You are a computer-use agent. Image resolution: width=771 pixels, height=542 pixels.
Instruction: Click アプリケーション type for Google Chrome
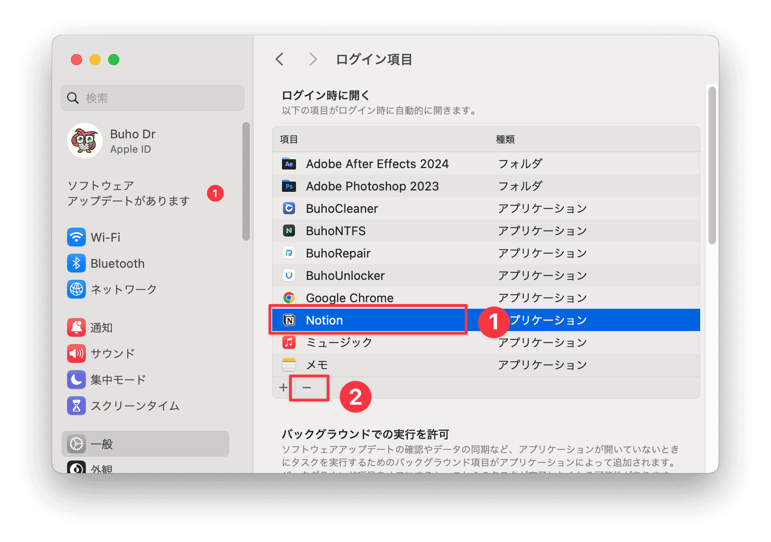(543, 298)
